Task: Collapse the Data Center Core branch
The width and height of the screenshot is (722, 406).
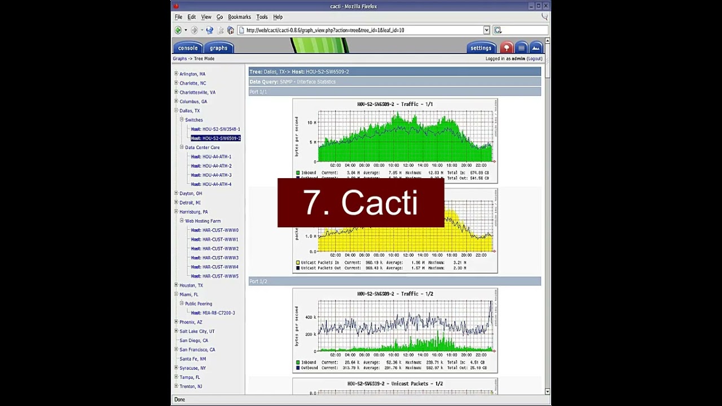Action: tap(182, 147)
